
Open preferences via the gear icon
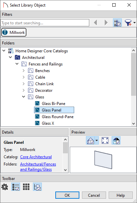(5, 187)
